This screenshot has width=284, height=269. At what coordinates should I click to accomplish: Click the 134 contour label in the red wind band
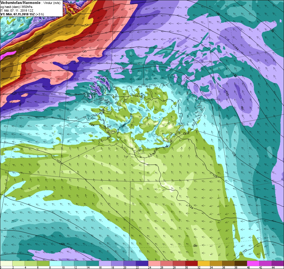click(86, 25)
